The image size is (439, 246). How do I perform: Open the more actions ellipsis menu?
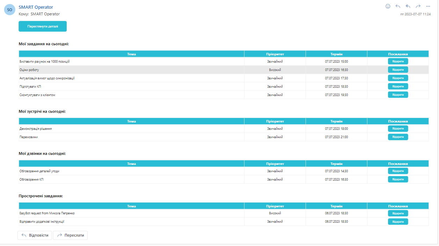click(428, 6)
